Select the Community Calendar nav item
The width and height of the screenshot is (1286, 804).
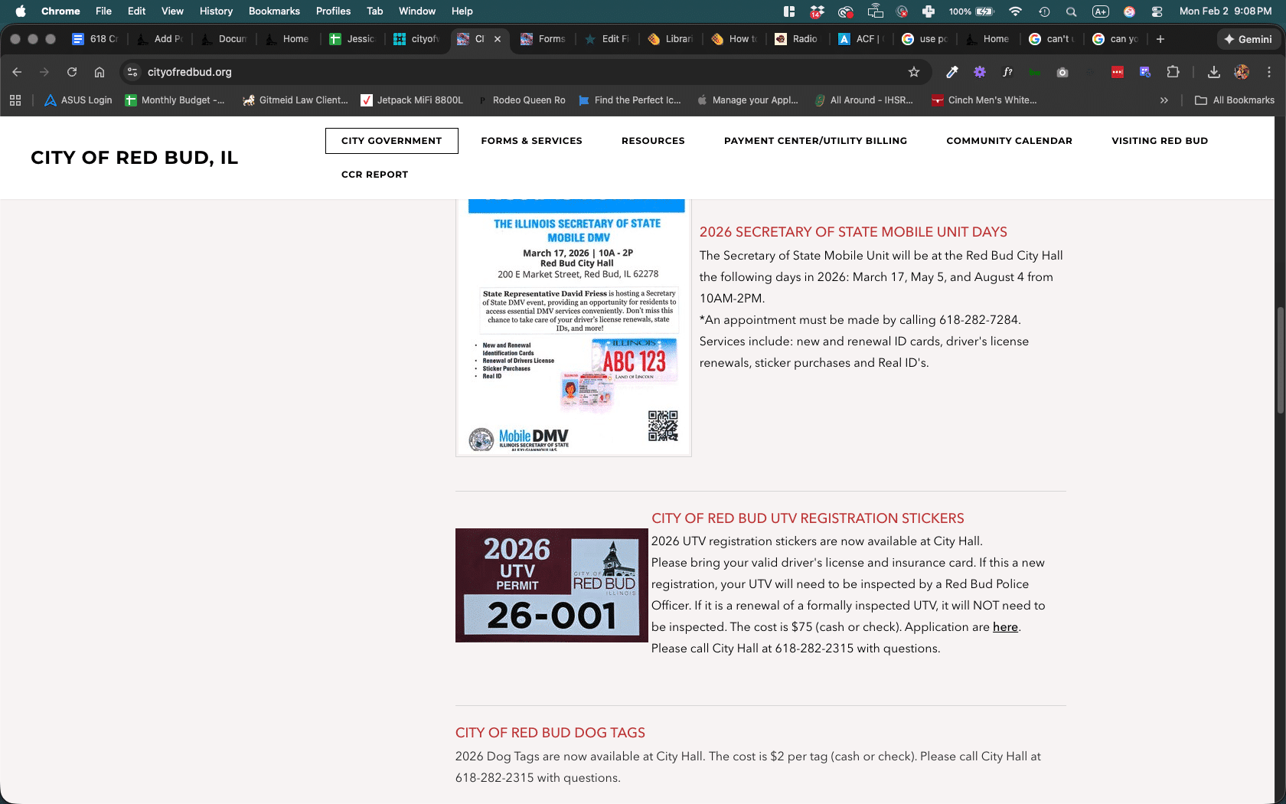(x=1009, y=141)
